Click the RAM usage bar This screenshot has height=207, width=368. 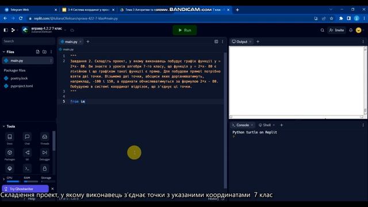[x=31, y=182]
